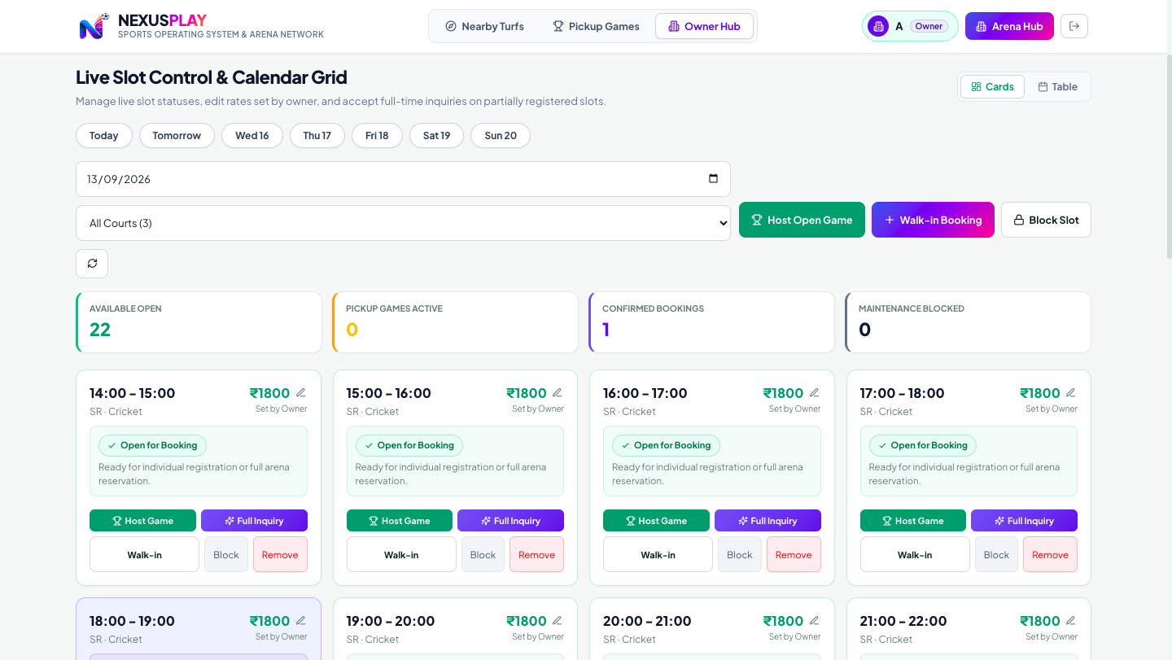Click the logout icon in header
1172x660 pixels.
[x=1074, y=26]
